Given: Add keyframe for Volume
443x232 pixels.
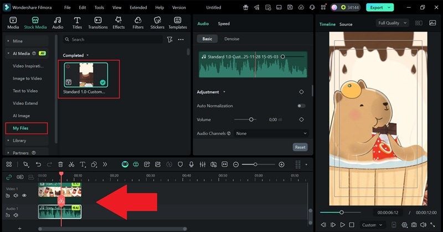Looking at the screenshot, I should [x=301, y=119].
